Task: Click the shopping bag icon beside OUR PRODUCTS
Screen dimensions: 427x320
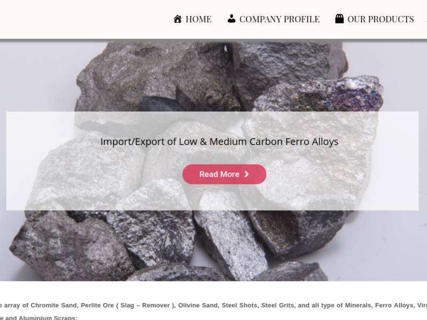Action: click(x=339, y=19)
